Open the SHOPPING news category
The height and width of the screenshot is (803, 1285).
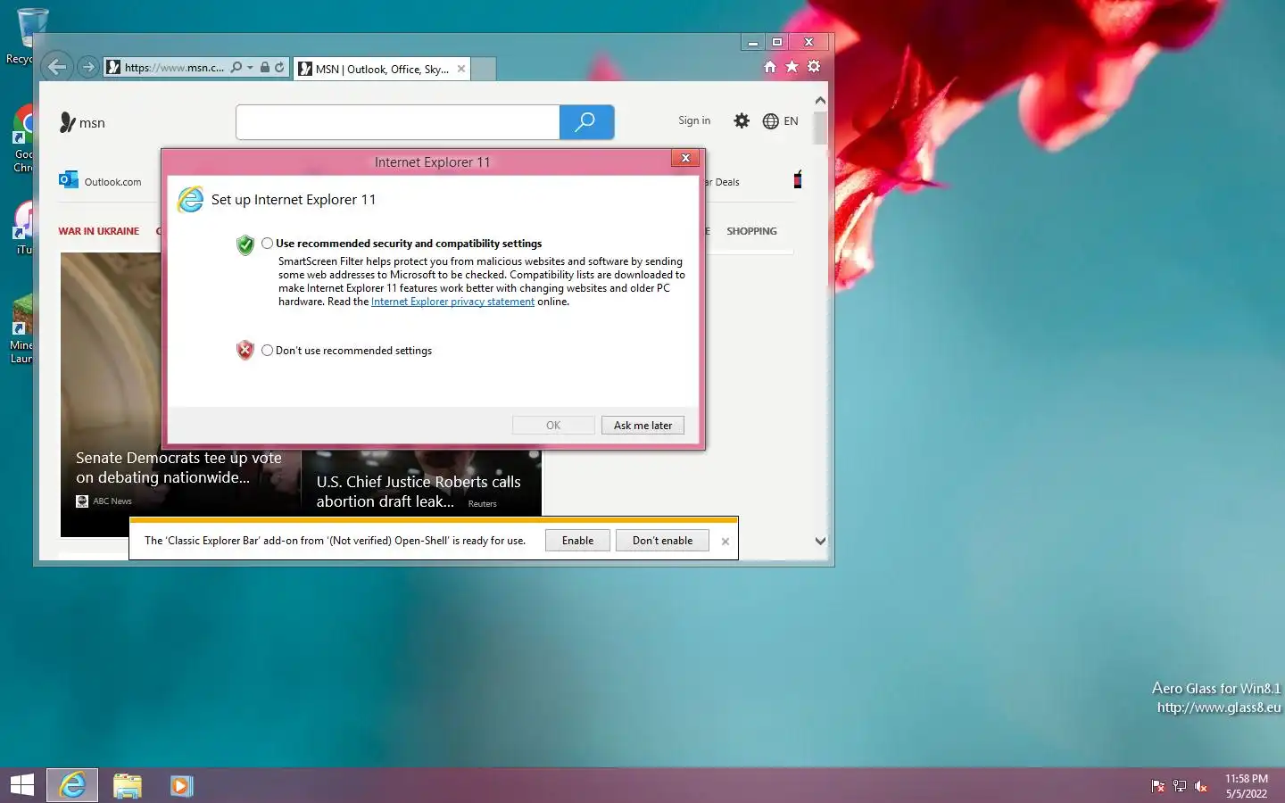pos(751,231)
